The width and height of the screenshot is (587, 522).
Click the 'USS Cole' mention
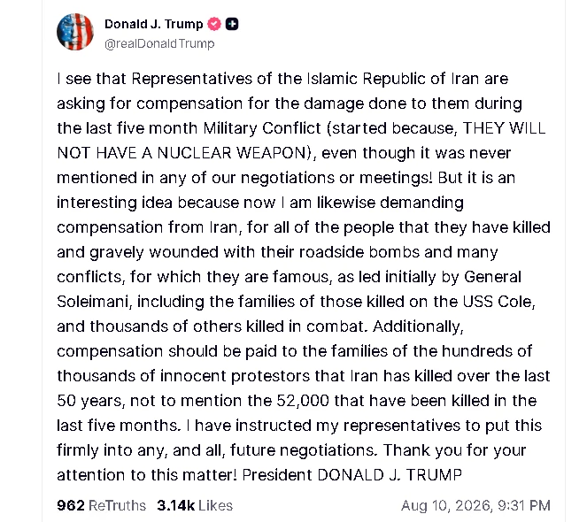tap(498, 302)
